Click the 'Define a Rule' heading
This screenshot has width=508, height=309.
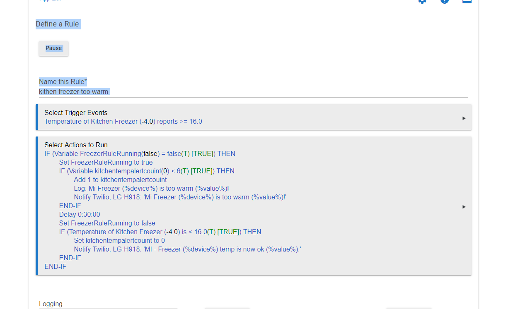click(57, 24)
